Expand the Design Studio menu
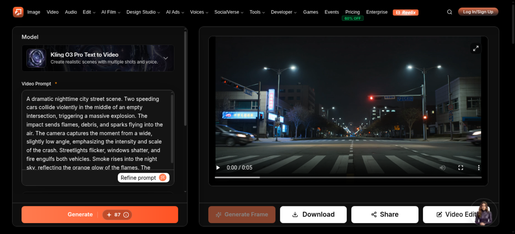Screen dimensions: 515x234 [x=143, y=12]
